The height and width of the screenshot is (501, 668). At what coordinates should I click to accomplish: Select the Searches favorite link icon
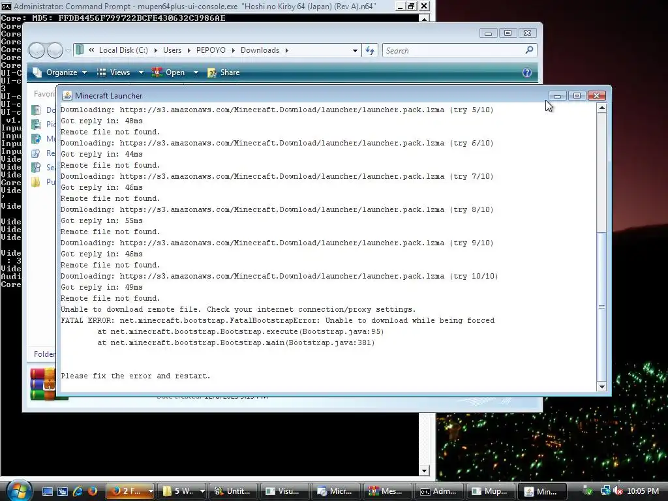pyautogui.click(x=37, y=168)
